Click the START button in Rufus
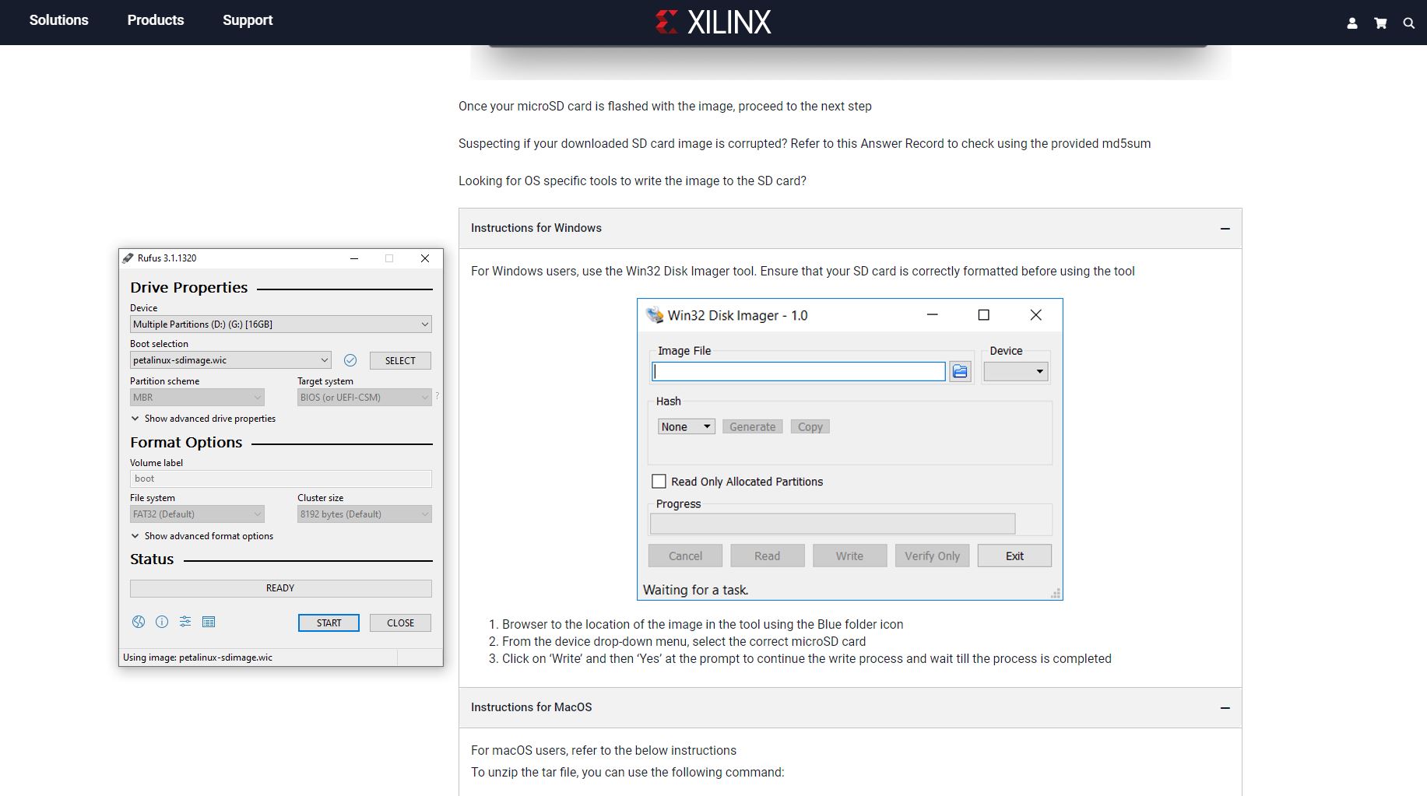Image resolution: width=1427 pixels, height=796 pixels. click(329, 622)
